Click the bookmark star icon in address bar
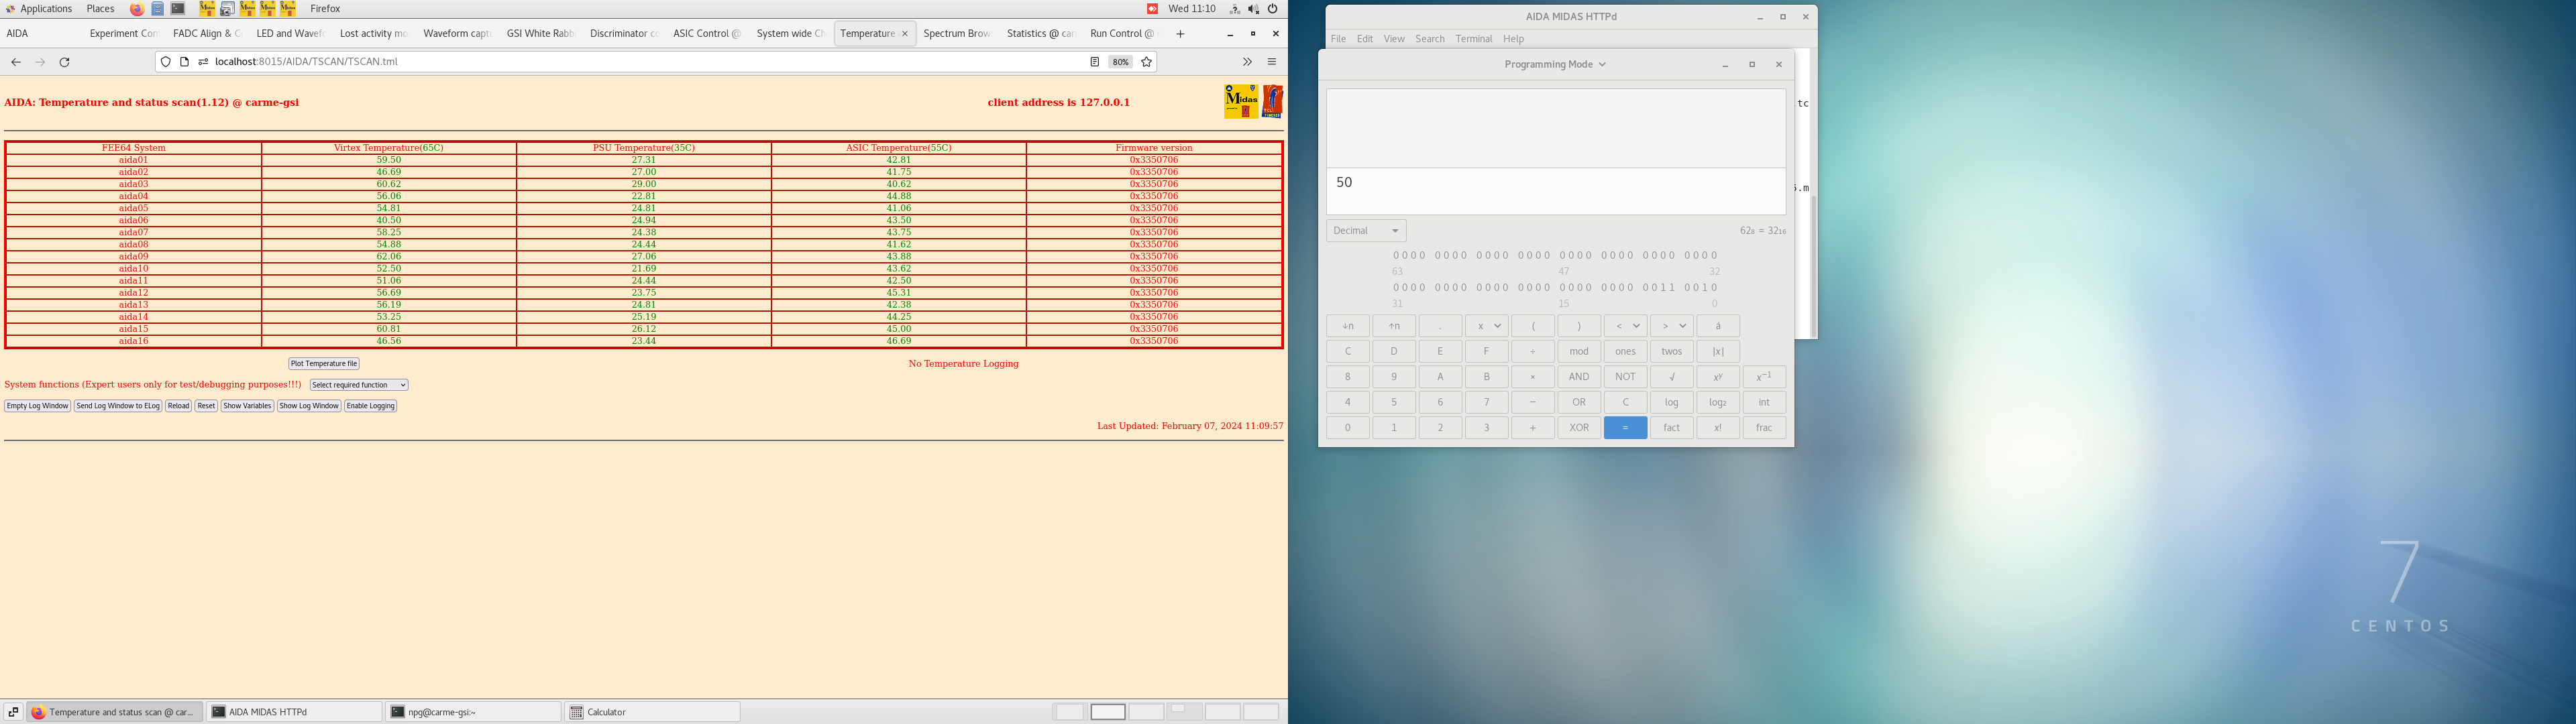The width and height of the screenshot is (2576, 724). pyautogui.click(x=1147, y=62)
